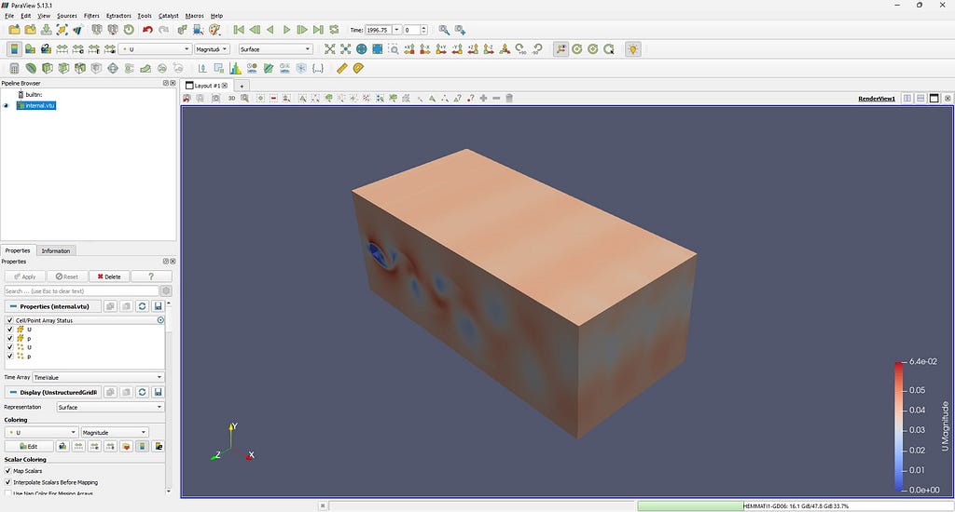Toggle the light bulb lighting icon

[x=633, y=49]
